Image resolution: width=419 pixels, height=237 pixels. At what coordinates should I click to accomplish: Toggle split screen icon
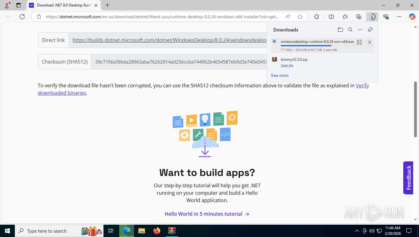click(331, 17)
